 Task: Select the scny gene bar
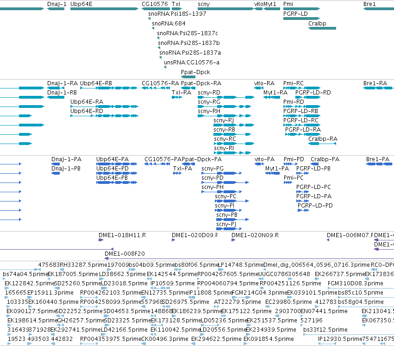pyautogui.click(x=226, y=9)
